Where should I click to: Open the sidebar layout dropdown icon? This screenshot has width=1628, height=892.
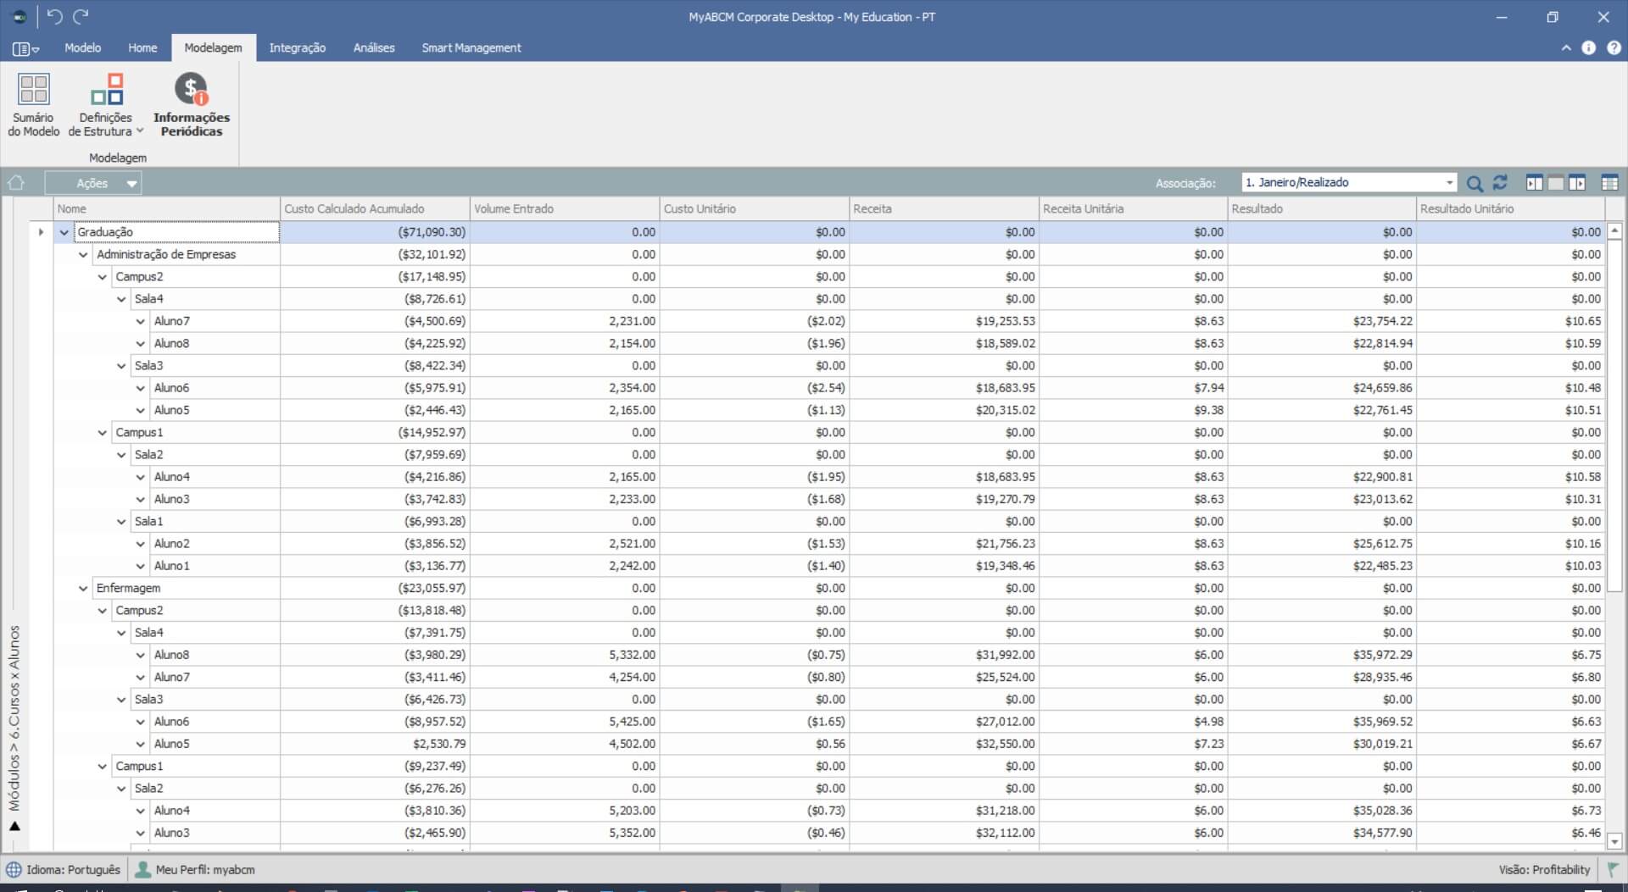pos(25,49)
